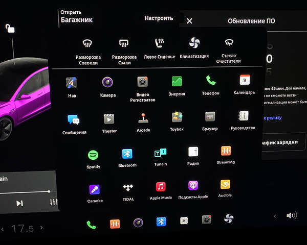This screenshot has height=245, width=307.
Task: Tap the purple car image
Action: 25,100
